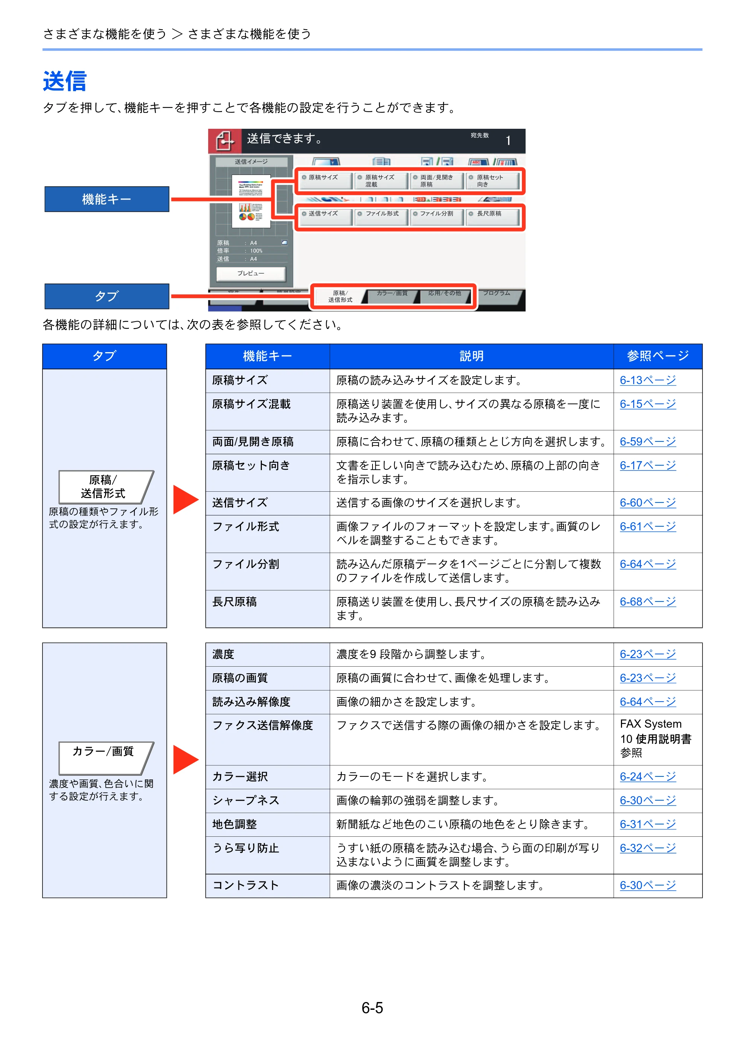Viewport: 745px width, 1053px height.
Task: Click the icon above the 両面/見開き原稿 key
Action: [x=437, y=162]
